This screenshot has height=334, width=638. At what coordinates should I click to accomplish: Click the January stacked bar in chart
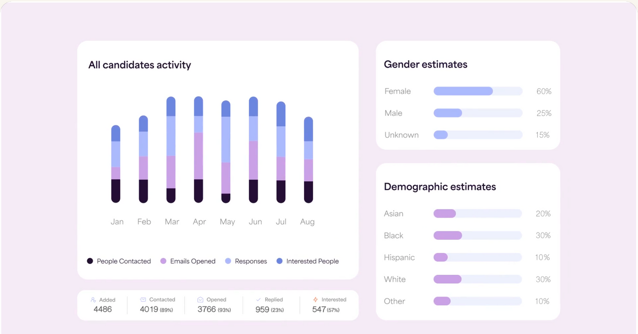(116, 164)
